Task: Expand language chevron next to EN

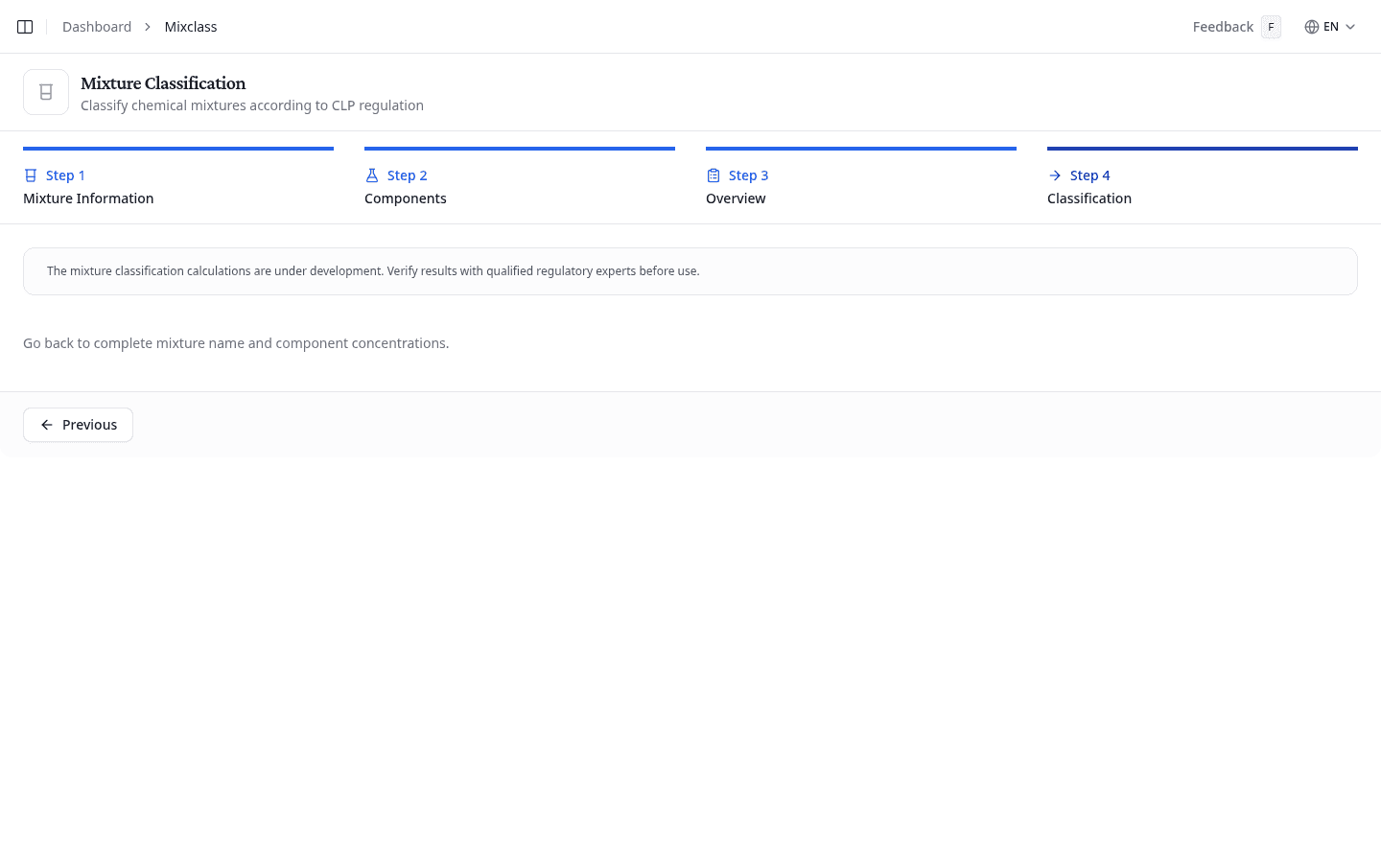Action: [x=1350, y=27]
